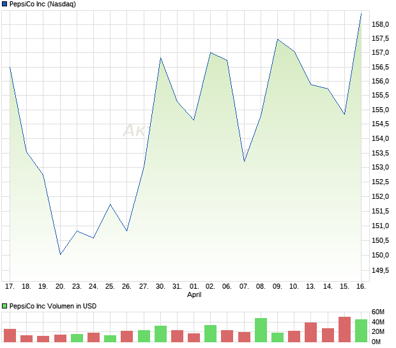Click the tall red volume bar for the 15.
396x348 pixels.
[344, 330]
